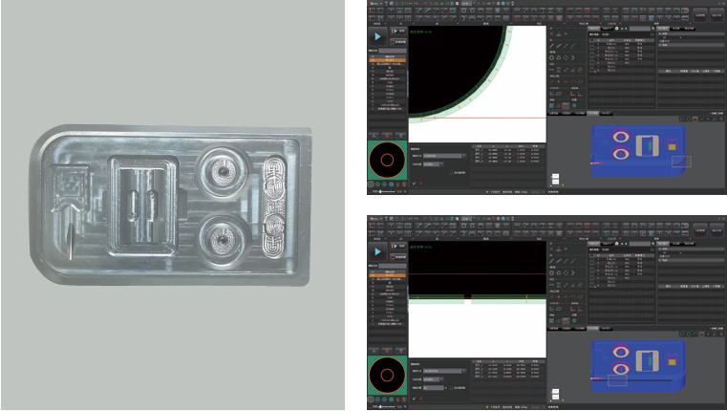Screen dimensions: 727x411
Task: Cancel with the red X beside the checkmark in the flat-edge window
Action: click(x=421, y=399)
